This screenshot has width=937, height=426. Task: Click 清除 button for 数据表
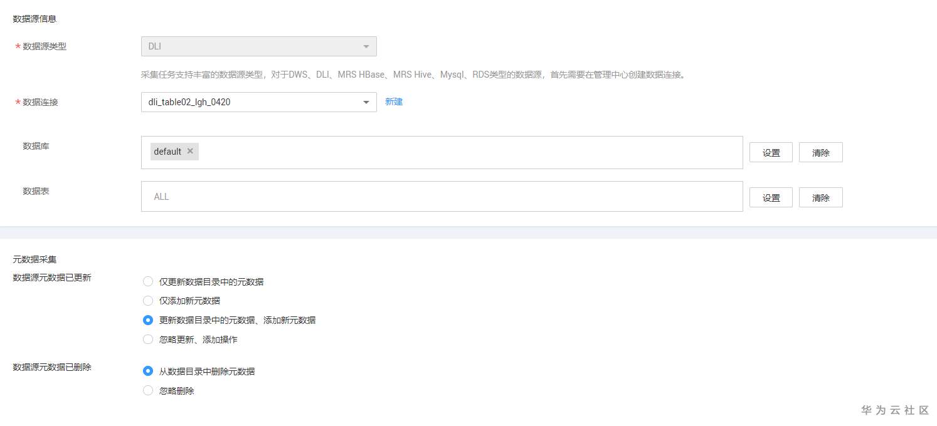coord(821,197)
